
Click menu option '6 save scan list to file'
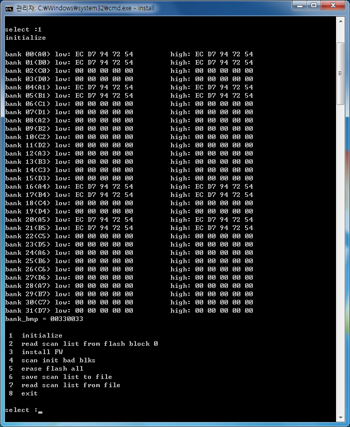point(60,377)
